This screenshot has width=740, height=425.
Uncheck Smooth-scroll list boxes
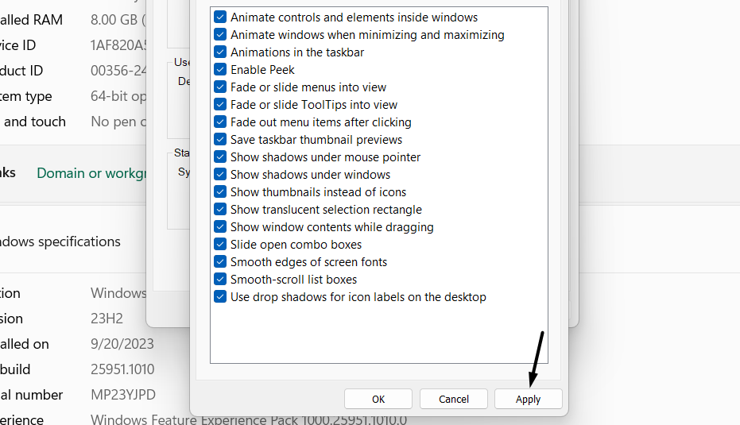click(x=220, y=280)
